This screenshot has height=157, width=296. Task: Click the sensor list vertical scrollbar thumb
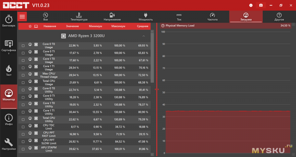152,58
